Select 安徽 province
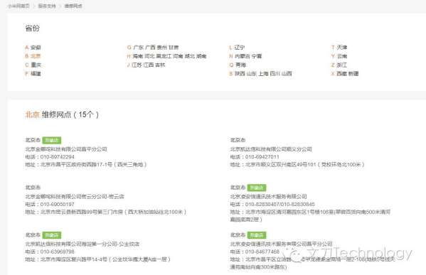The width and height of the screenshot is (426, 275). [x=36, y=48]
